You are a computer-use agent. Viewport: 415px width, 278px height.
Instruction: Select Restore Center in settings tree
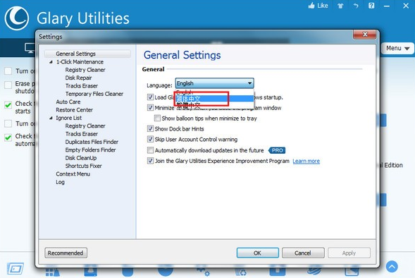(x=74, y=109)
